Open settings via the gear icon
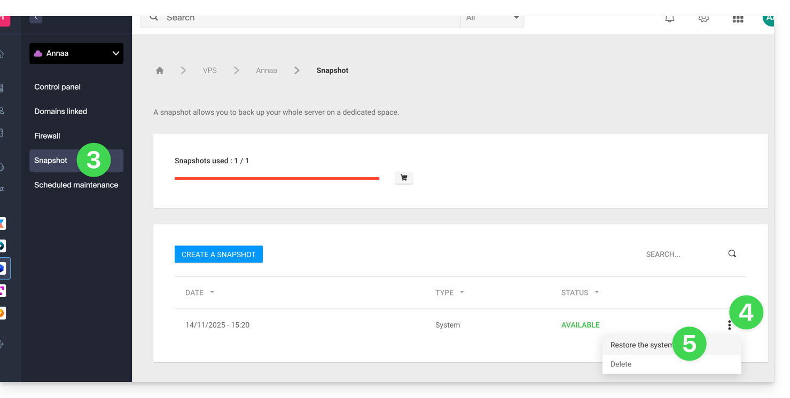The height and width of the screenshot is (398, 790). (703, 19)
